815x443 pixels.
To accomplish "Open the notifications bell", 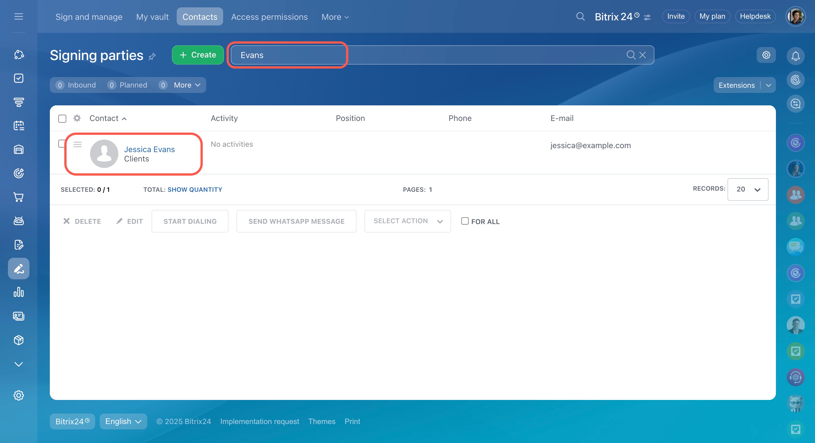I will 795,56.
